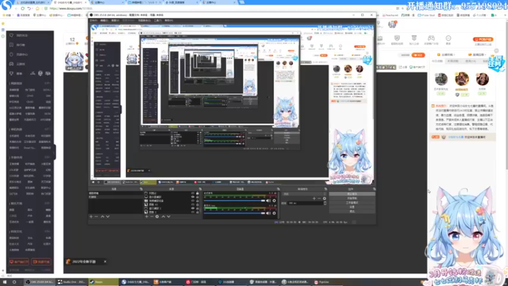508x286 pixels.
Task: Add a new scene in OBS Scenes panel
Action: [x=91, y=216]
